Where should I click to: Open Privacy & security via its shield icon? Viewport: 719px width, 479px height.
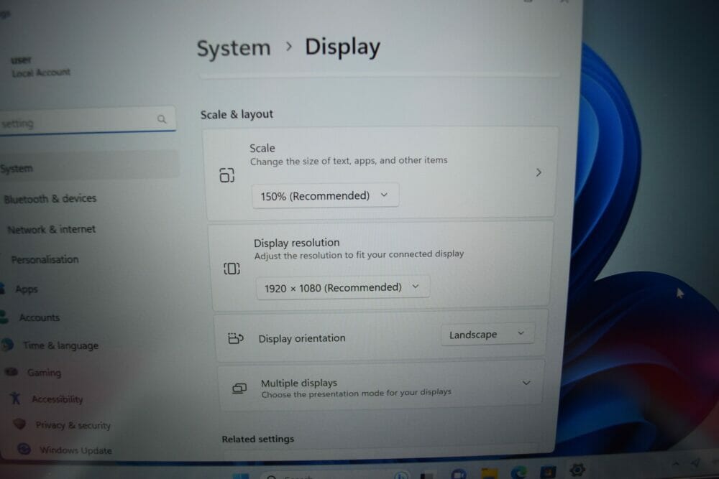pyautogui.click(x=19, y=424)
